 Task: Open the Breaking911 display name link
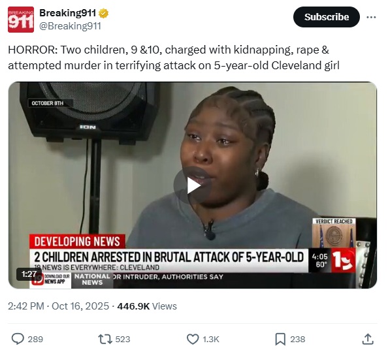click(67, 13)
